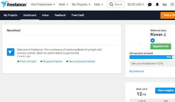
Task: Click the 2 weeks ago timestamp
Action: tap(24, 56)
